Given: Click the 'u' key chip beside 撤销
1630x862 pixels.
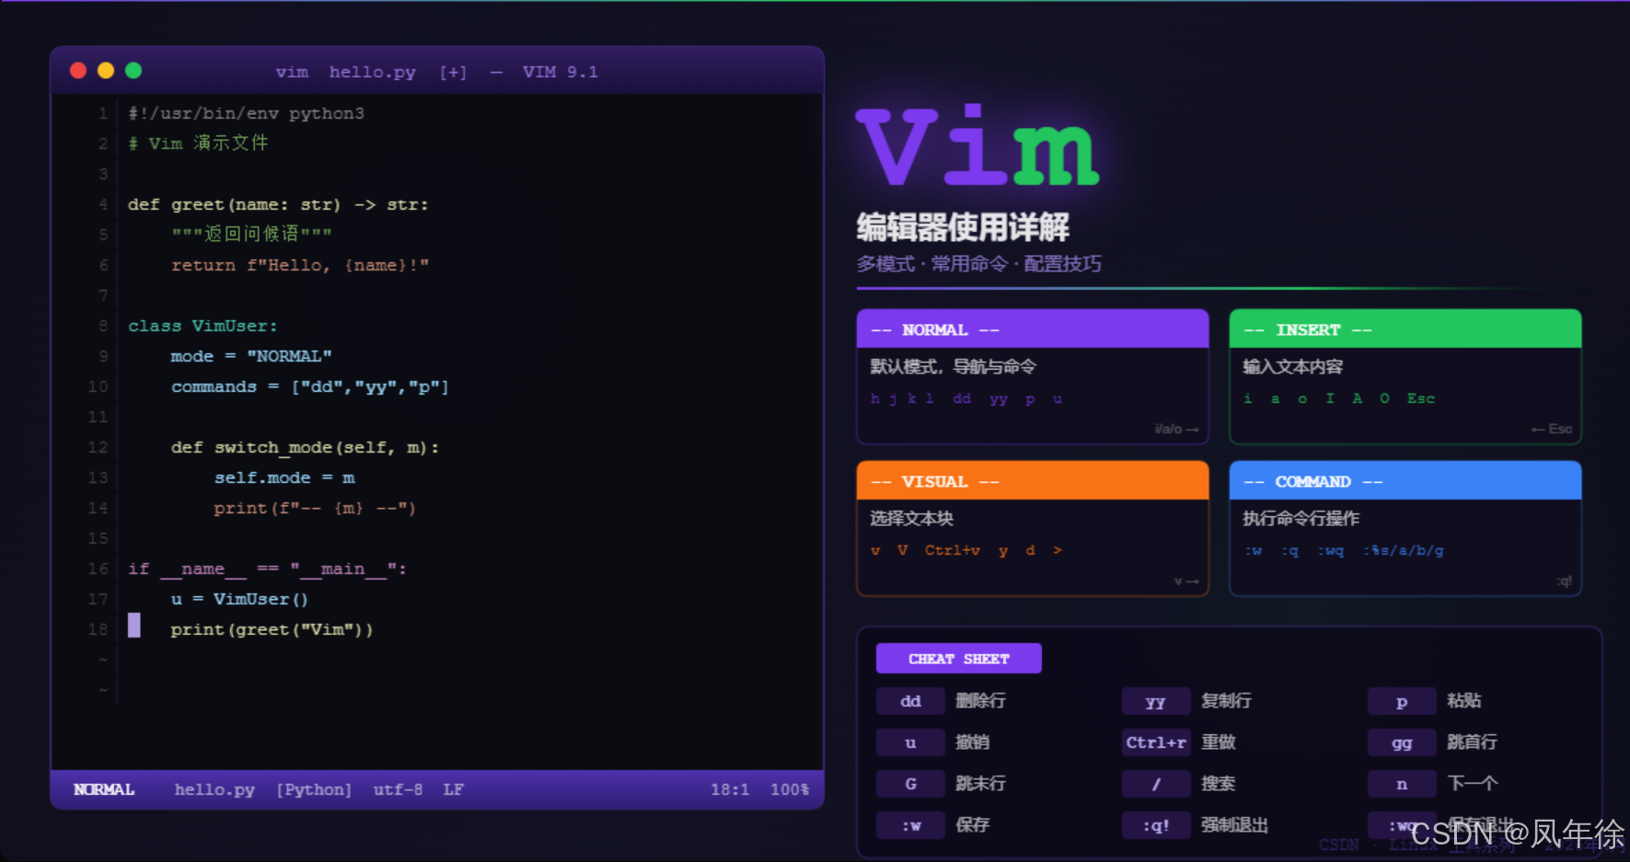Looking at the screenshot, I should 910,742.
